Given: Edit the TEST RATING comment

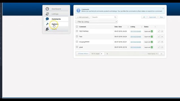Looking at the screenshot, I should pos(159,31).
